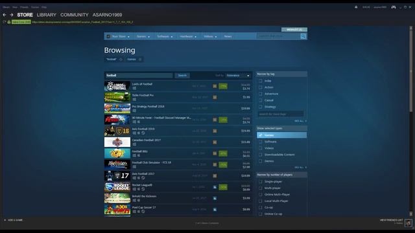415x233 pixels.
Task: Open the Steam menu in the menu bar
Action: pyautogui.click(x=6, y=7)
